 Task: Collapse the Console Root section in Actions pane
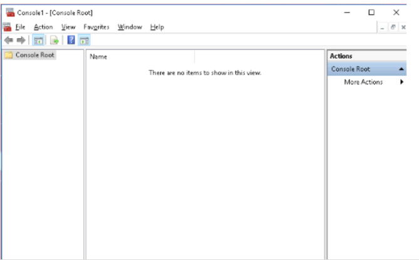(401, 69)
